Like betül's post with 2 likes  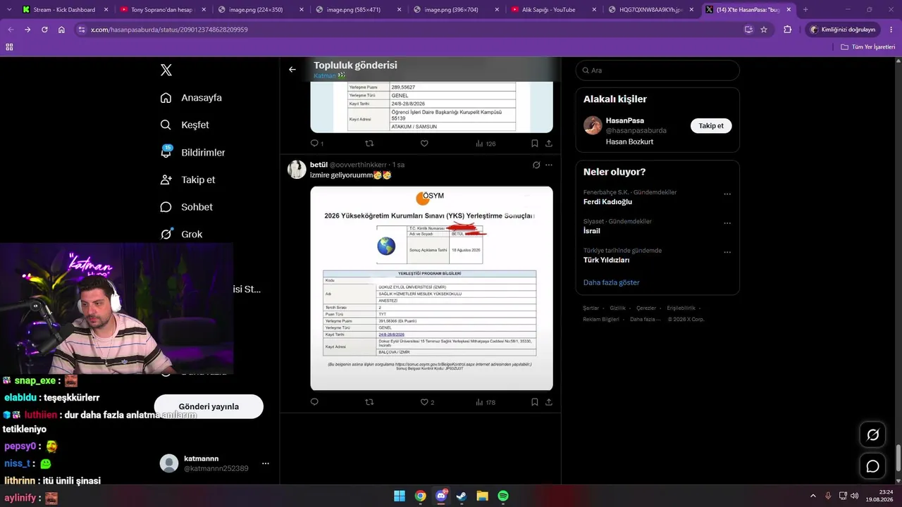click(x=427, y=402)
